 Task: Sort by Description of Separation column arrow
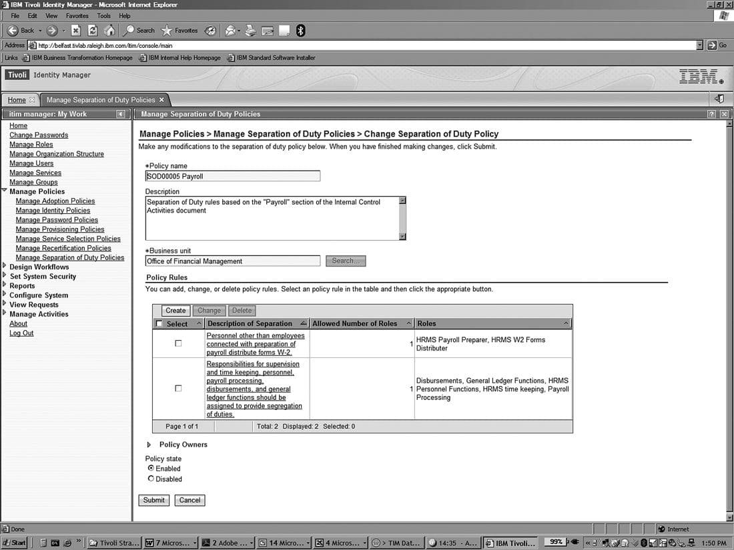pos(304,323)
